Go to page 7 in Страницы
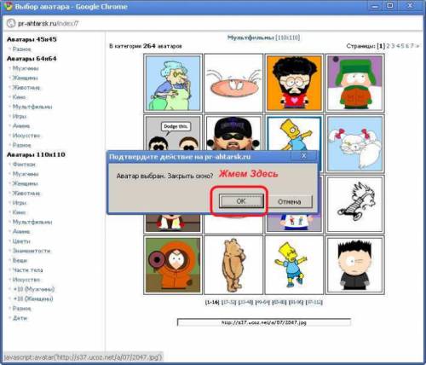 pos(412,46)
